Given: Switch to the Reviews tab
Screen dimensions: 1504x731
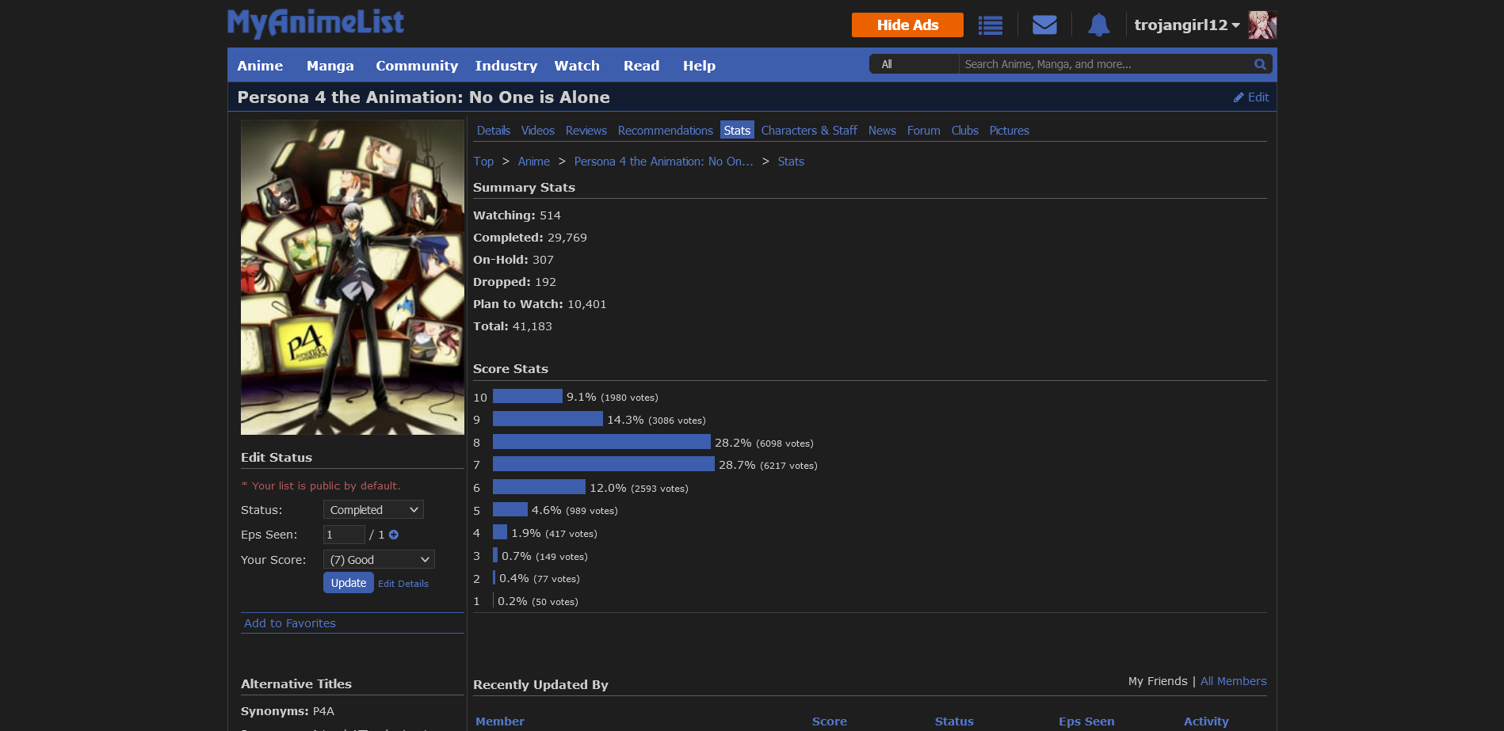Looking at the screenshot, I should click(x=586, y=131).
